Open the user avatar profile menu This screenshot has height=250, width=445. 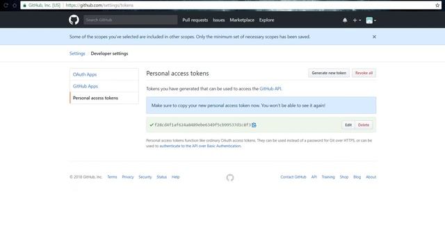371,20
